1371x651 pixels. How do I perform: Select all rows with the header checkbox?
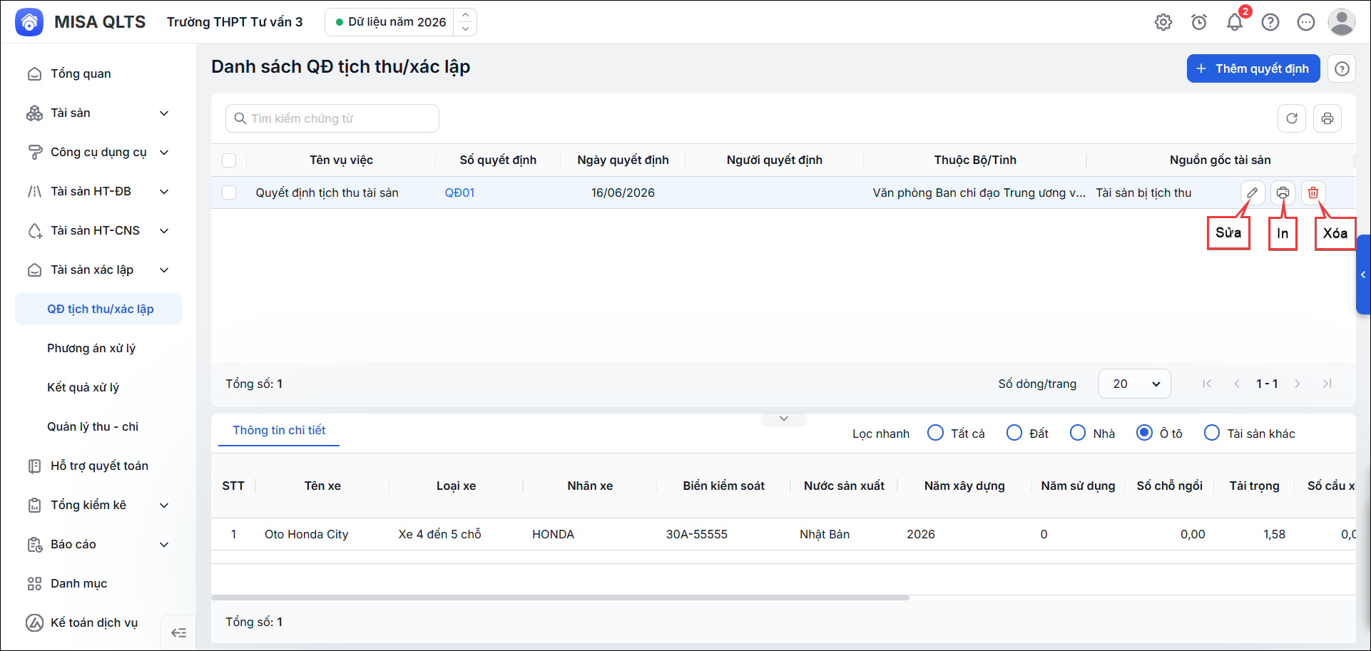(229, 160)
